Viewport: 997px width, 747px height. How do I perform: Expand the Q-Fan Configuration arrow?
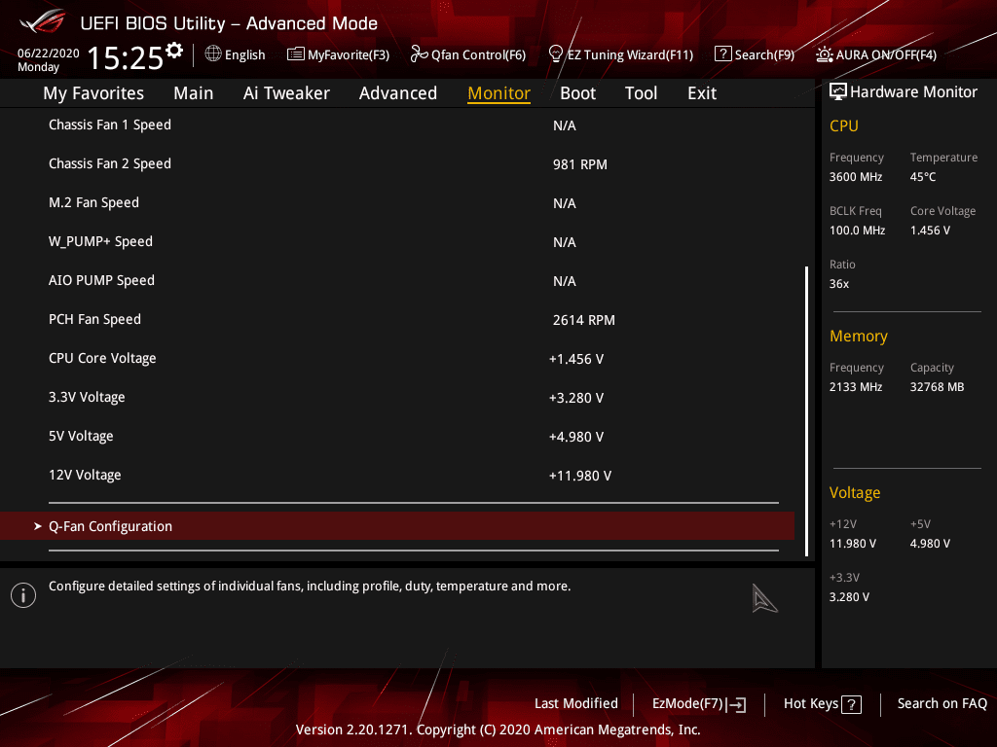coord(38,526)
